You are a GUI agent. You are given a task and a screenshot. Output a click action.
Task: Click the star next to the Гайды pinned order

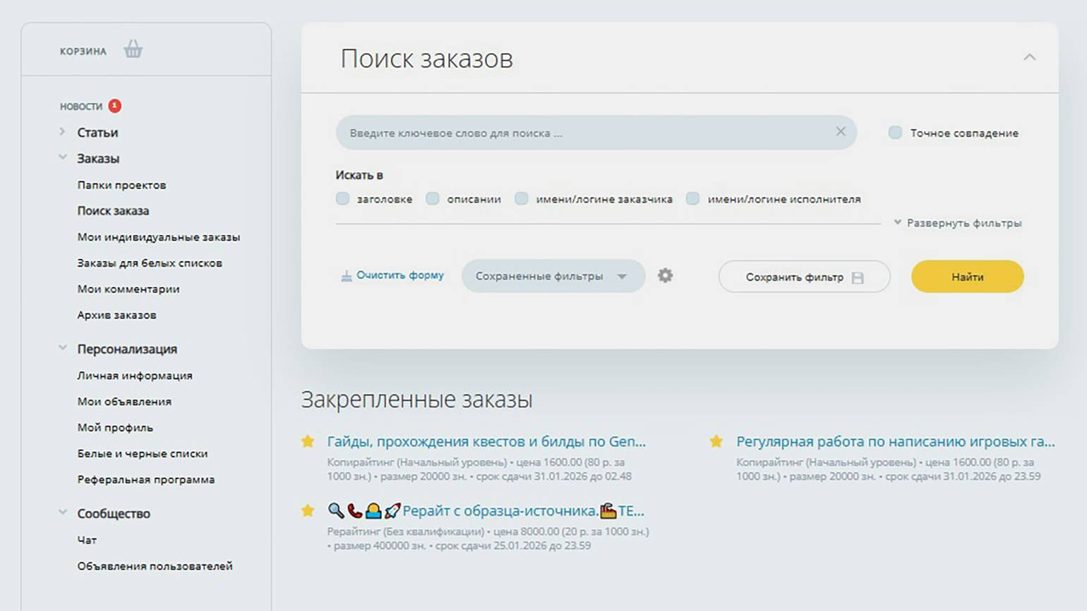308,442
